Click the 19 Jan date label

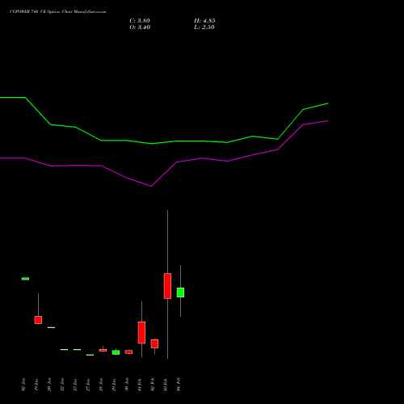click(x=36, y=385)
